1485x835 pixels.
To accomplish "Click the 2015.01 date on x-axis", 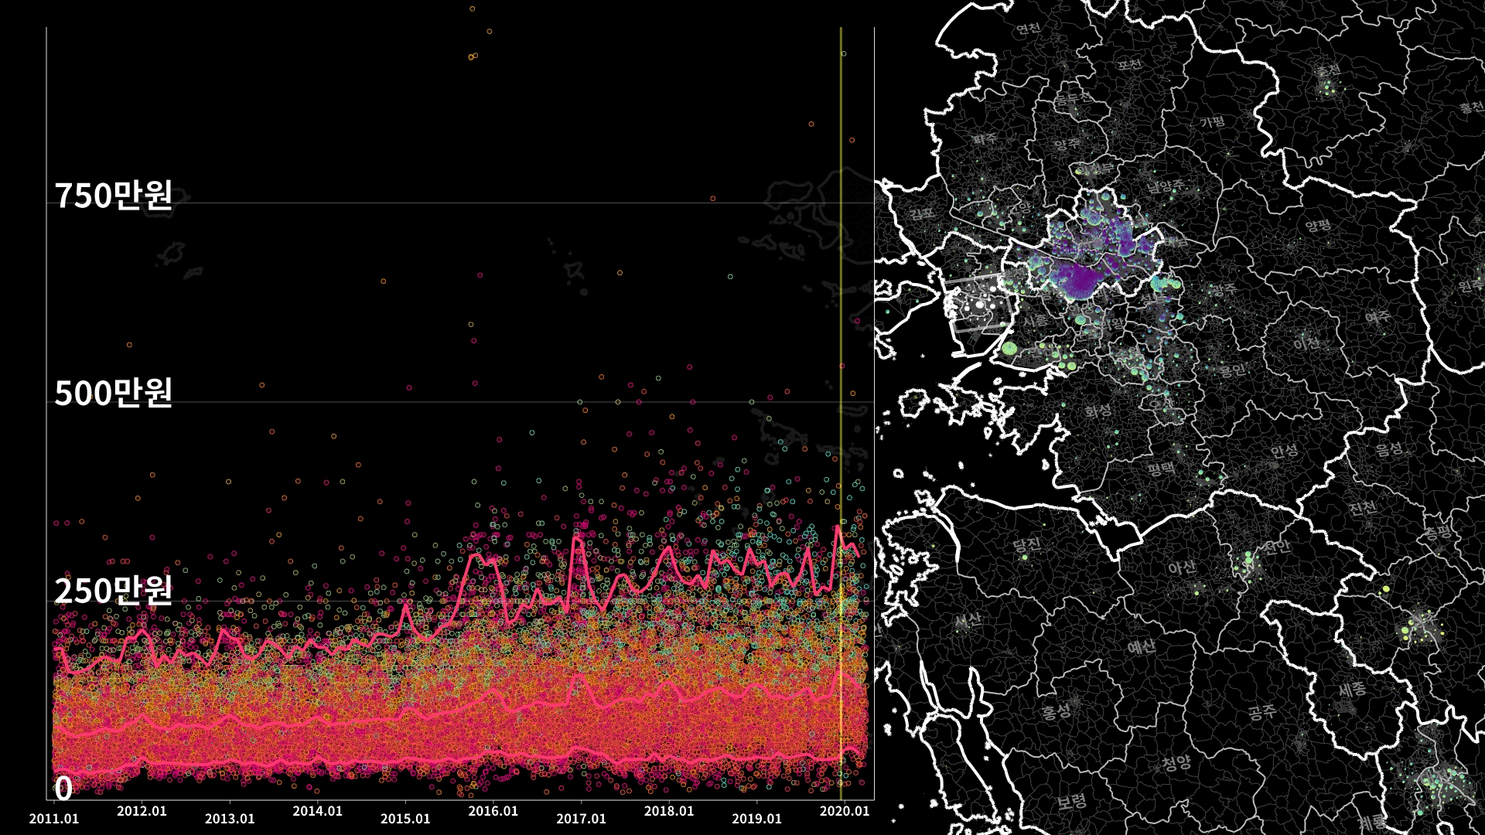I will coord(405,819).
